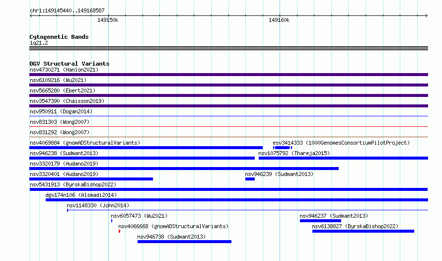The width and height of the screenshot is (442, 261).
Task: Click nsv831292 (Wong2007) variant label
Action: (x=60, y=132)
